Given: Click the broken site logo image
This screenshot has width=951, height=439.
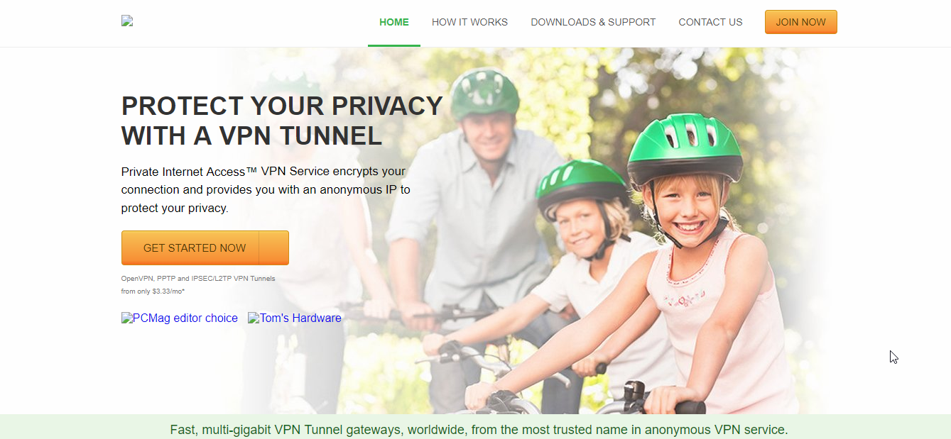Looking at the screenshot, I should tap(127, 21).
